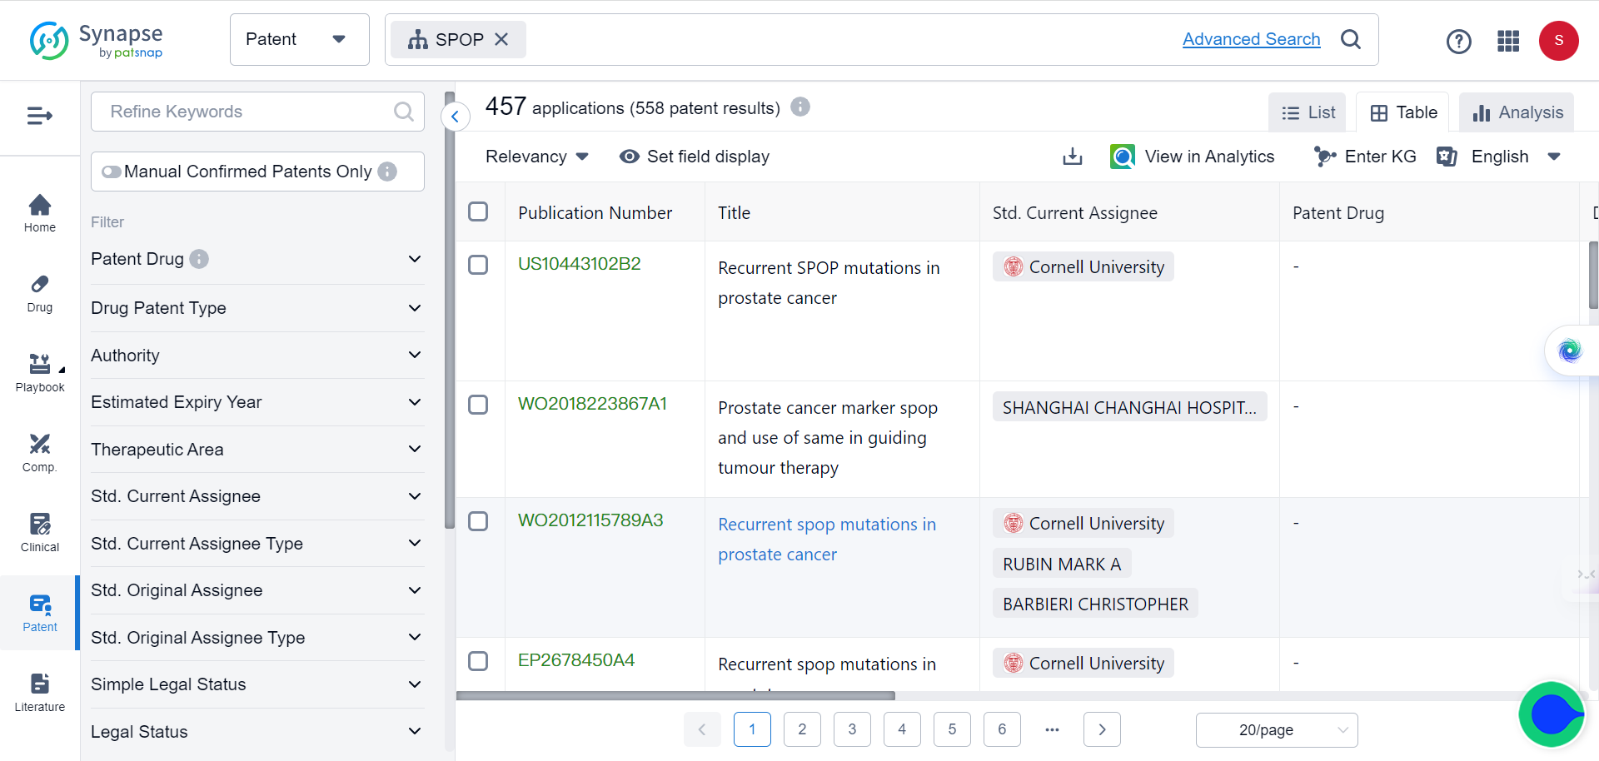Collapse the filter panel with arrow button
The image size is (1599, 761).
coord(455,117)
